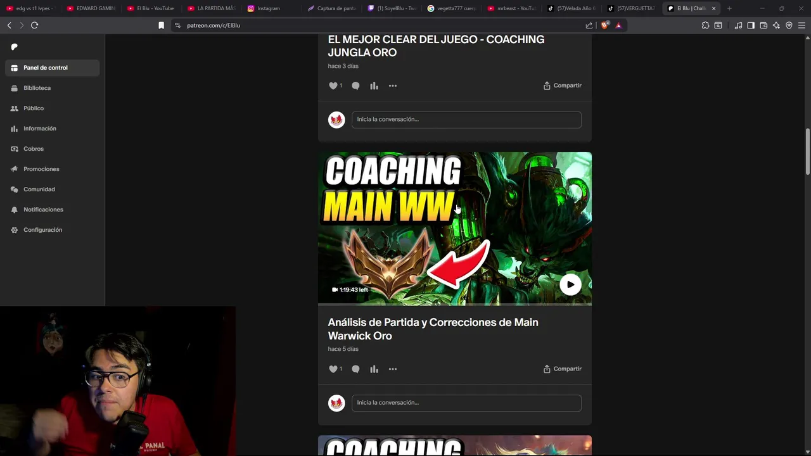The height and width of the screenshot is (456, 811).
Task: Open Público section in sidebar
Action: pyautogui.click(x=52, y=108)
